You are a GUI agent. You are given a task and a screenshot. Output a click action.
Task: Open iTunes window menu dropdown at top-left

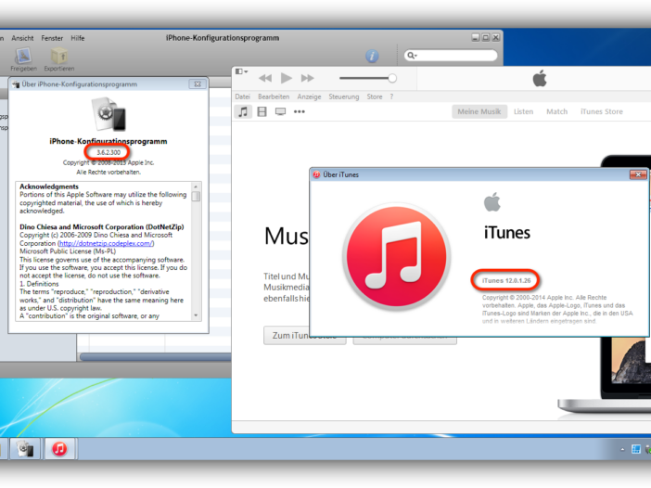coord(242,71)
